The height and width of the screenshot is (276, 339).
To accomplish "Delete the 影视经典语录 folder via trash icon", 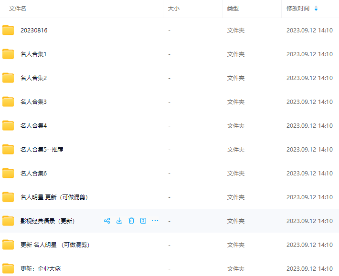I will [131, 221].
